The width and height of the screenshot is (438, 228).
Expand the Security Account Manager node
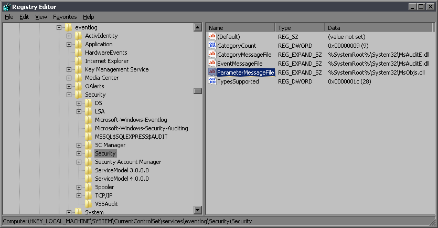(x=79, y=162)
